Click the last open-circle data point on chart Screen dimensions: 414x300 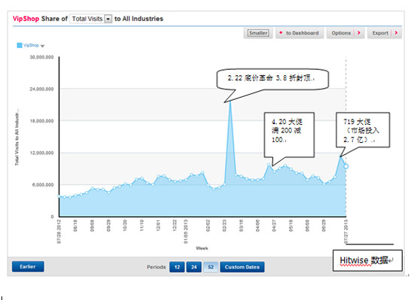click(346, 166)
